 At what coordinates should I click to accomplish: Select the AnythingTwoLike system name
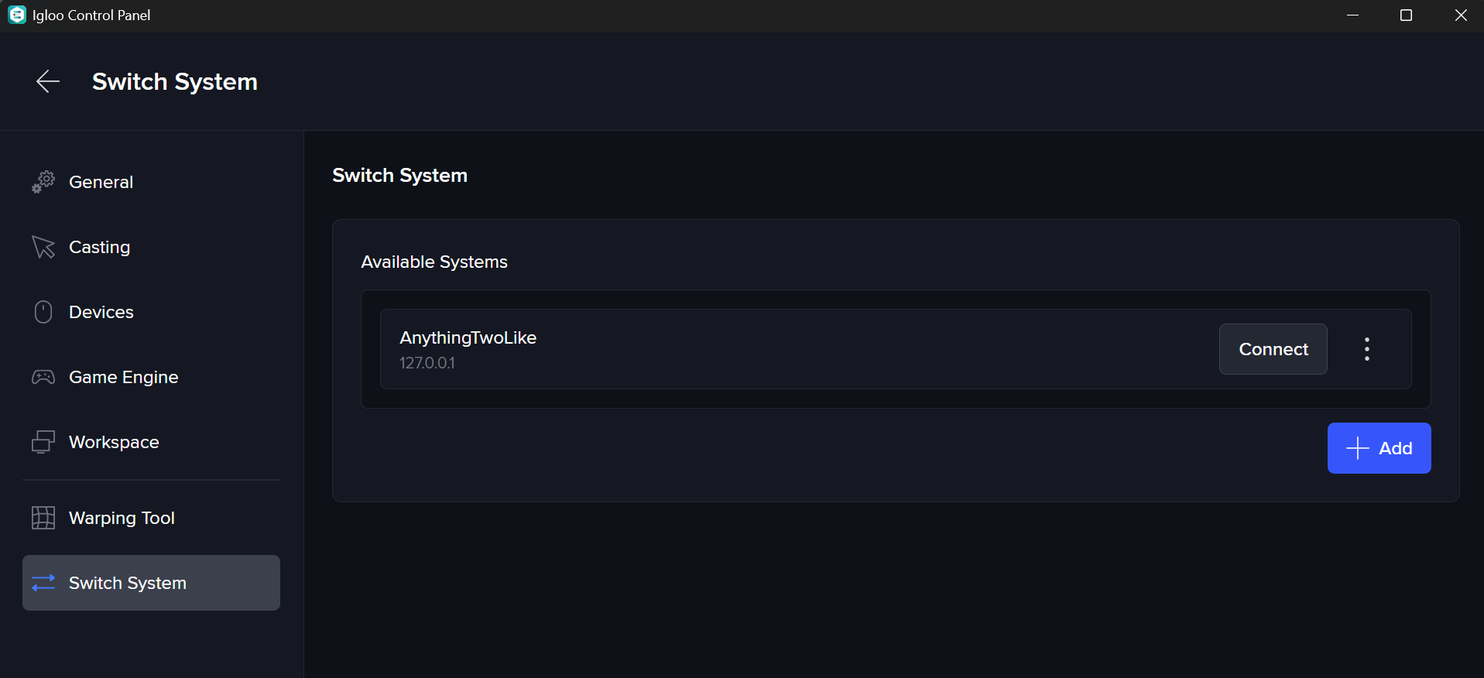click(x=468, y=337)
